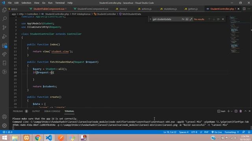The height and width of the screenshot is (141, 252).
Task: Go to next match in find widget
Action: point(214,19)
